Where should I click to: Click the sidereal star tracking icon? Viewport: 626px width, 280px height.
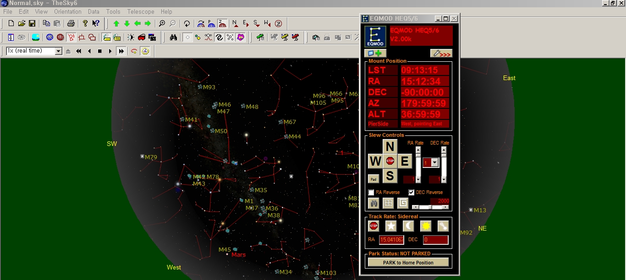[x=390, y=226]
